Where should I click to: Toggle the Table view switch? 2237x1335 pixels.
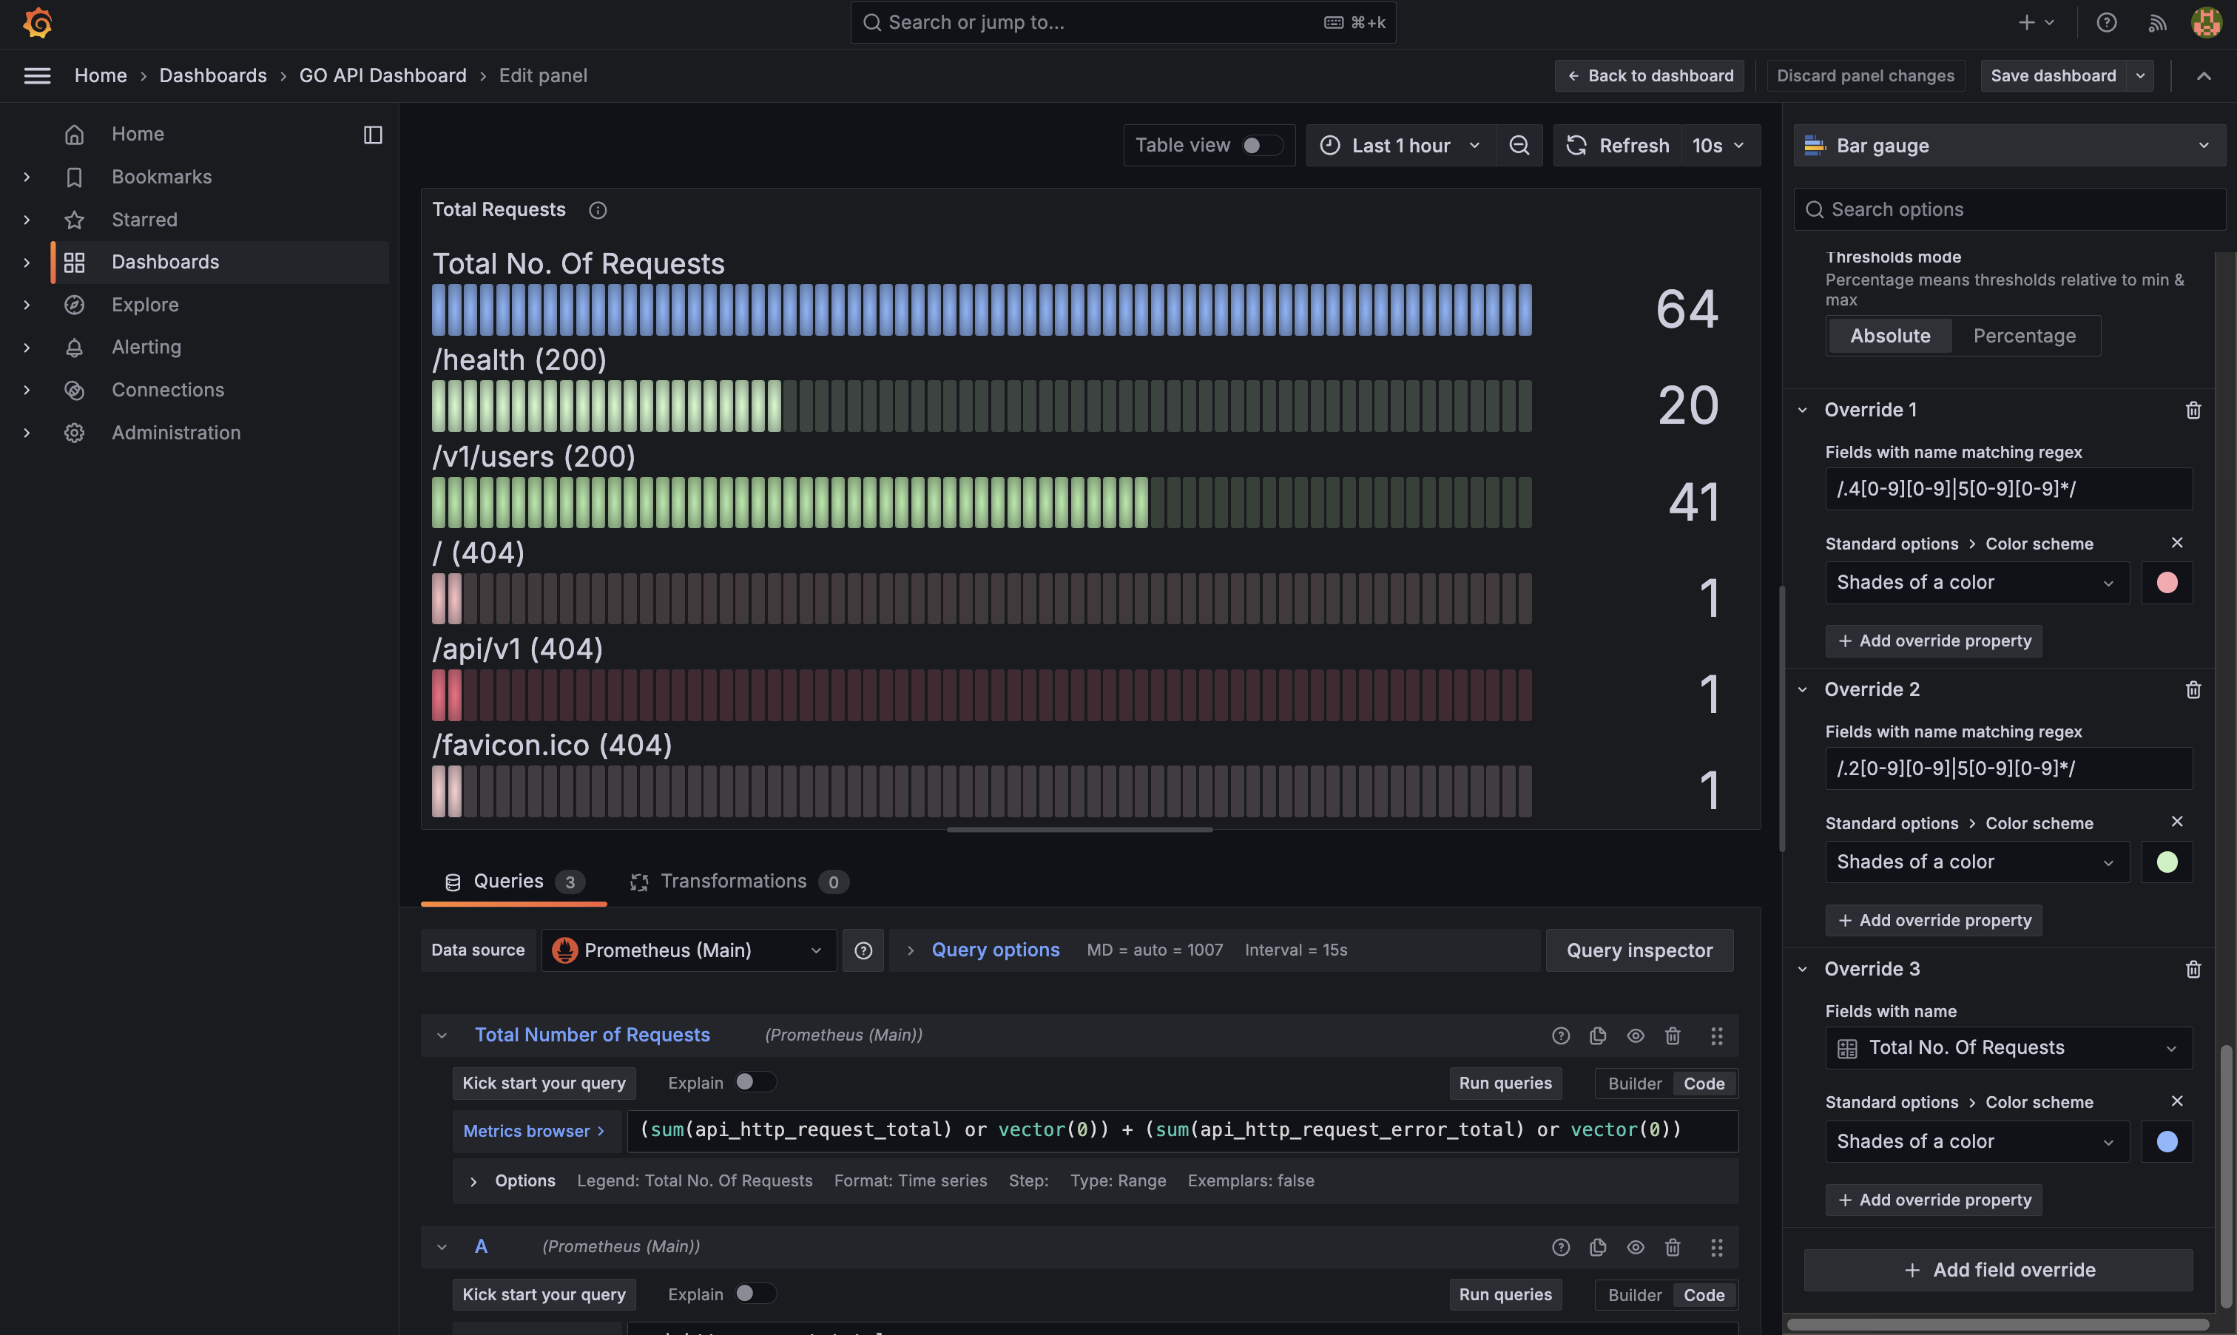(x=1261, y=146)
